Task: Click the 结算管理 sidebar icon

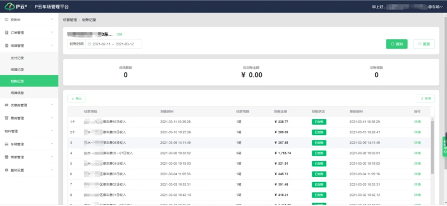Action: click(7, 45)
